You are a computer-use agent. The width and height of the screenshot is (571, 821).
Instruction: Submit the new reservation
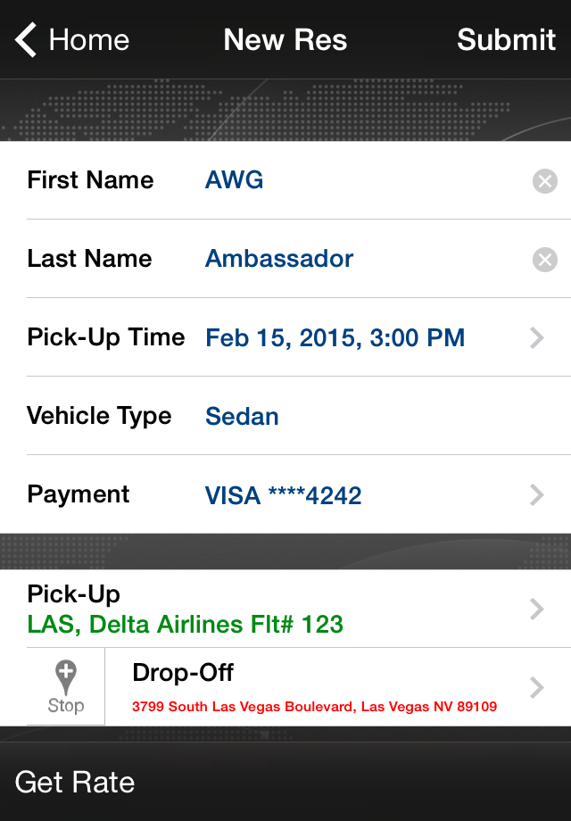point(506,40)
